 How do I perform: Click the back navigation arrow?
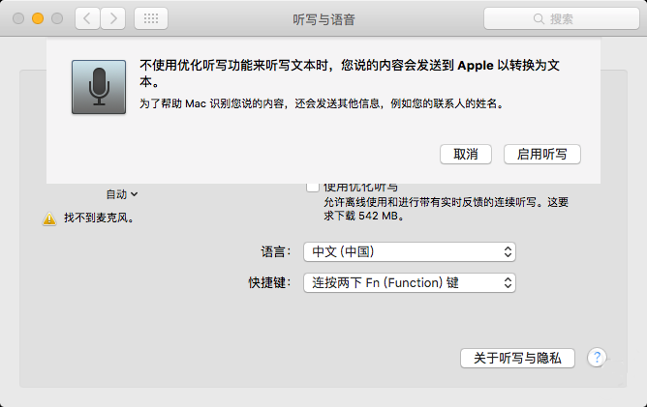[87, 18]
